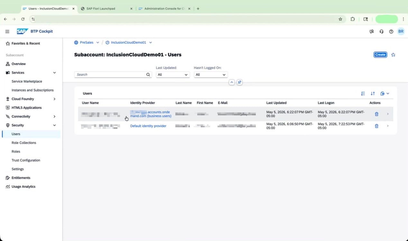This screenshot has height=241, width=408.
Task: Open table column settings icon
Action: (x=363, y=93)
